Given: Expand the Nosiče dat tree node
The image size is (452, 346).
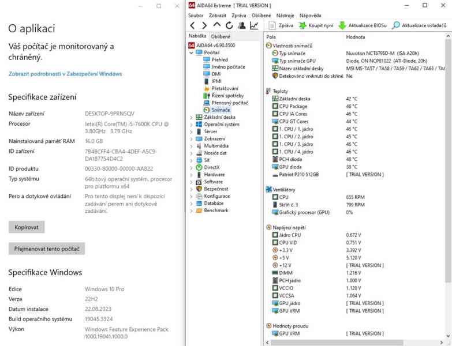Looking at the screenshot, I should [x=192, y=153].
